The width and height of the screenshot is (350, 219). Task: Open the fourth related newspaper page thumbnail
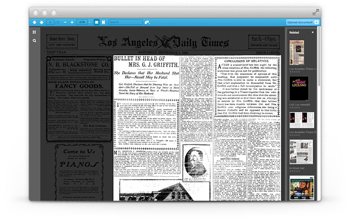[301, 152]
